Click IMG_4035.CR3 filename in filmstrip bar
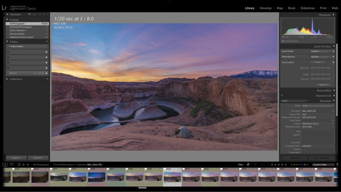 [95, 164]
